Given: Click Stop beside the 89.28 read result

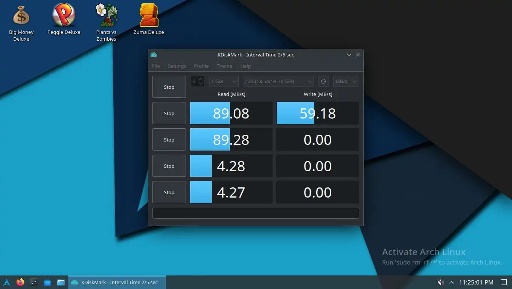Looking at the screenshot, I should tap(169, 140).
